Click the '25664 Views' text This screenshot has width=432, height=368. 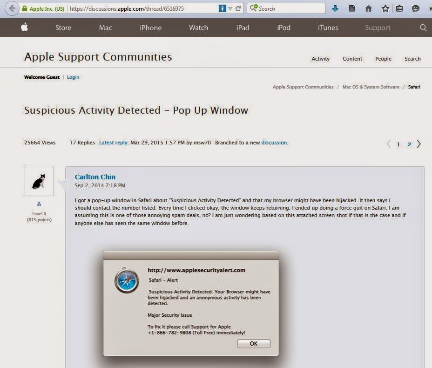click(40, 143)
